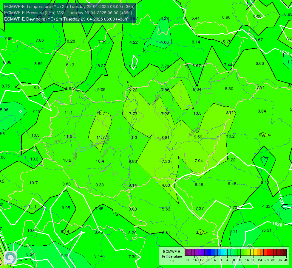Click the 7.45 dew point value
This screenshot has width=292, height=268.
(x=99, y=209)
